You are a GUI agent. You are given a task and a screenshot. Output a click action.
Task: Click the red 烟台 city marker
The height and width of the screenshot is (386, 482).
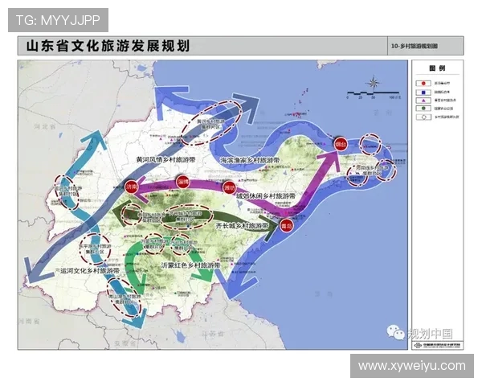coord(341,146)
